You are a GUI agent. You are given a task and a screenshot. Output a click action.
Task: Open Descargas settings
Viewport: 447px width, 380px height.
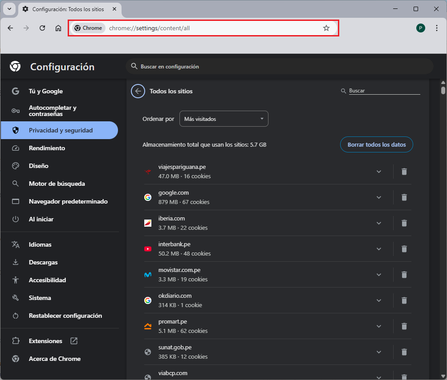tap(59, 262)
